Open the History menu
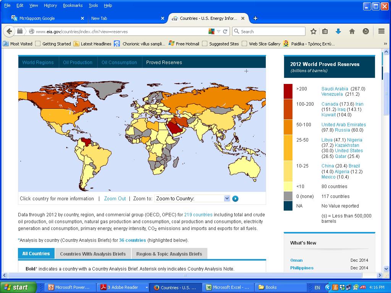 click(x=50, y=5)
